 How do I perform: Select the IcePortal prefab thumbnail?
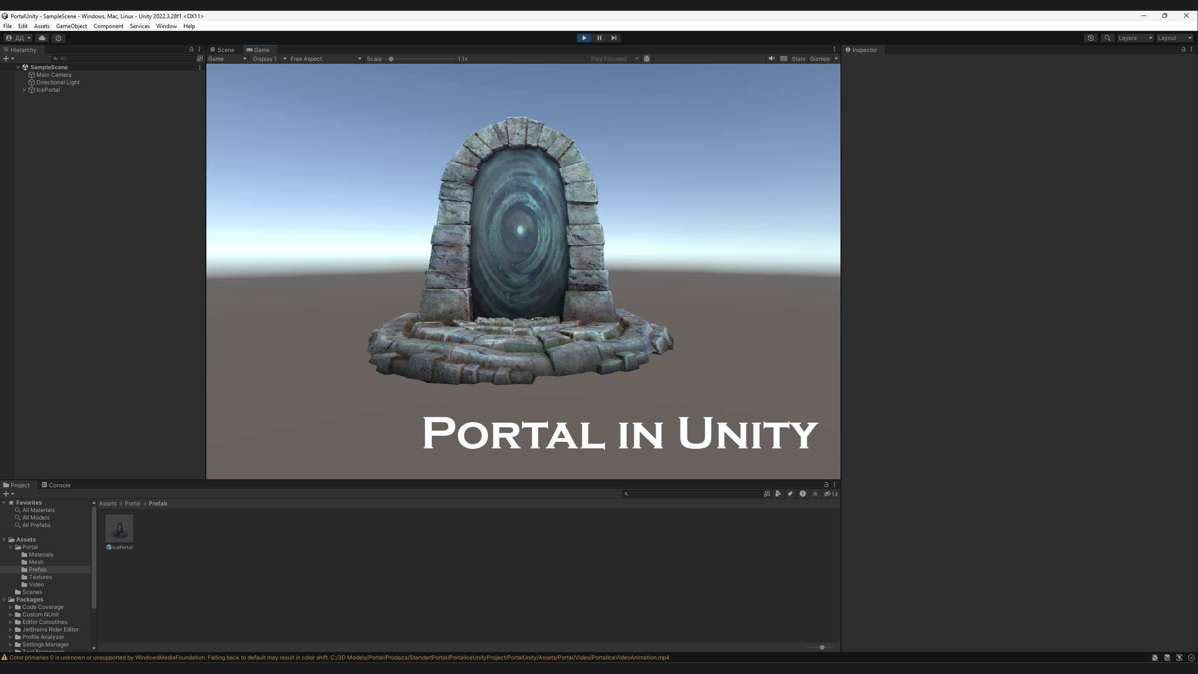(x=119, y=528)
